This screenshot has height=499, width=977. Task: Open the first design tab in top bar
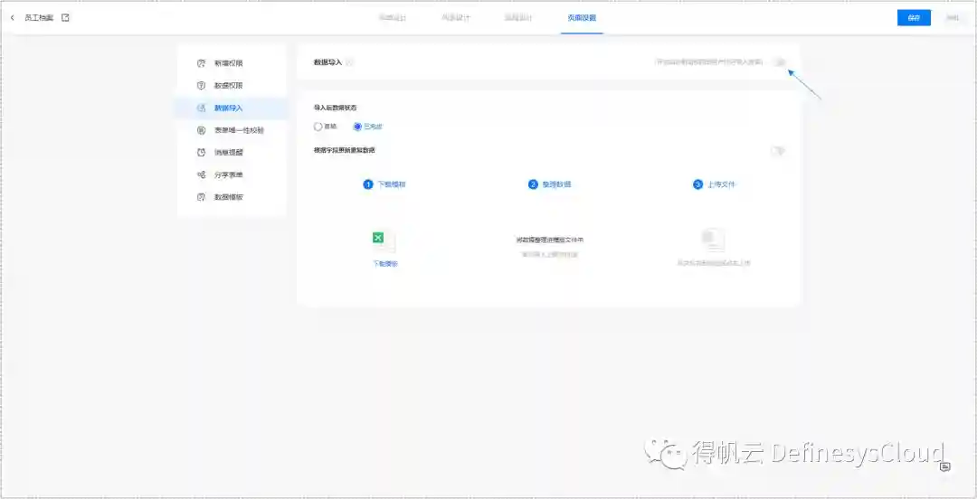click(x=392, y=18)
